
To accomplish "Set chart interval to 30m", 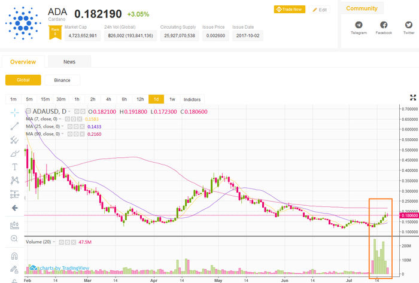I will coord(61,99).
